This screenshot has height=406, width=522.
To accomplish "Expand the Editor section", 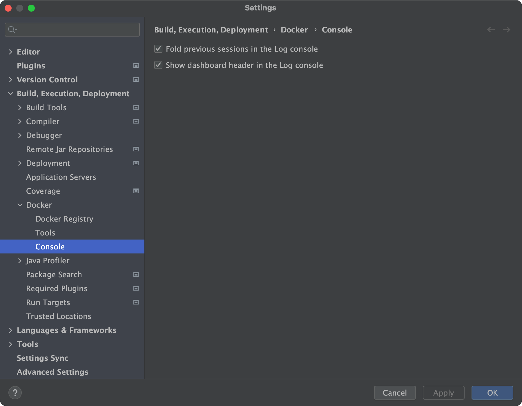I will (x=11, y=52).
